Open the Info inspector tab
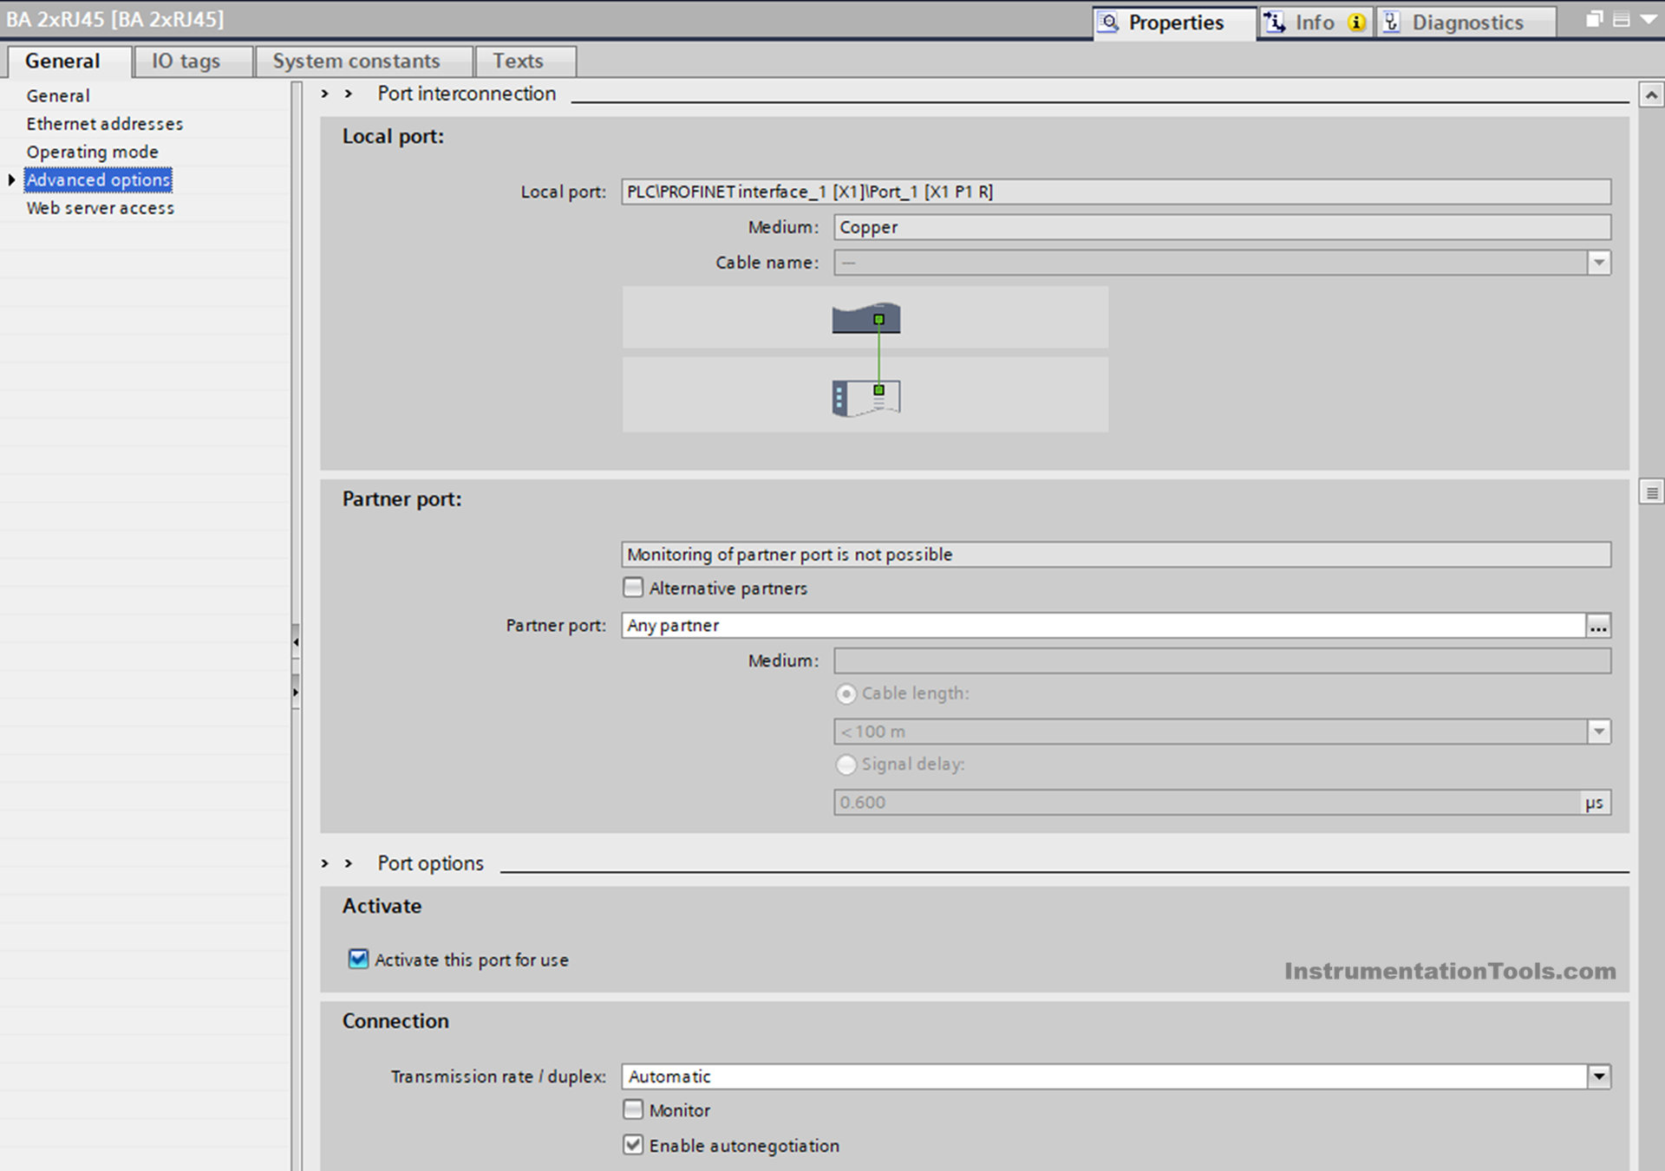Image resolution: width=1665 pixels, height=1171 pixels. [1315, 23]
